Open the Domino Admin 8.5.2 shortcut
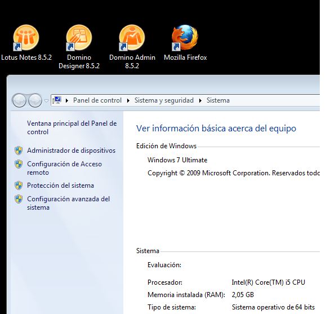This screenshot has width=326, height=314. click(132, 47)
